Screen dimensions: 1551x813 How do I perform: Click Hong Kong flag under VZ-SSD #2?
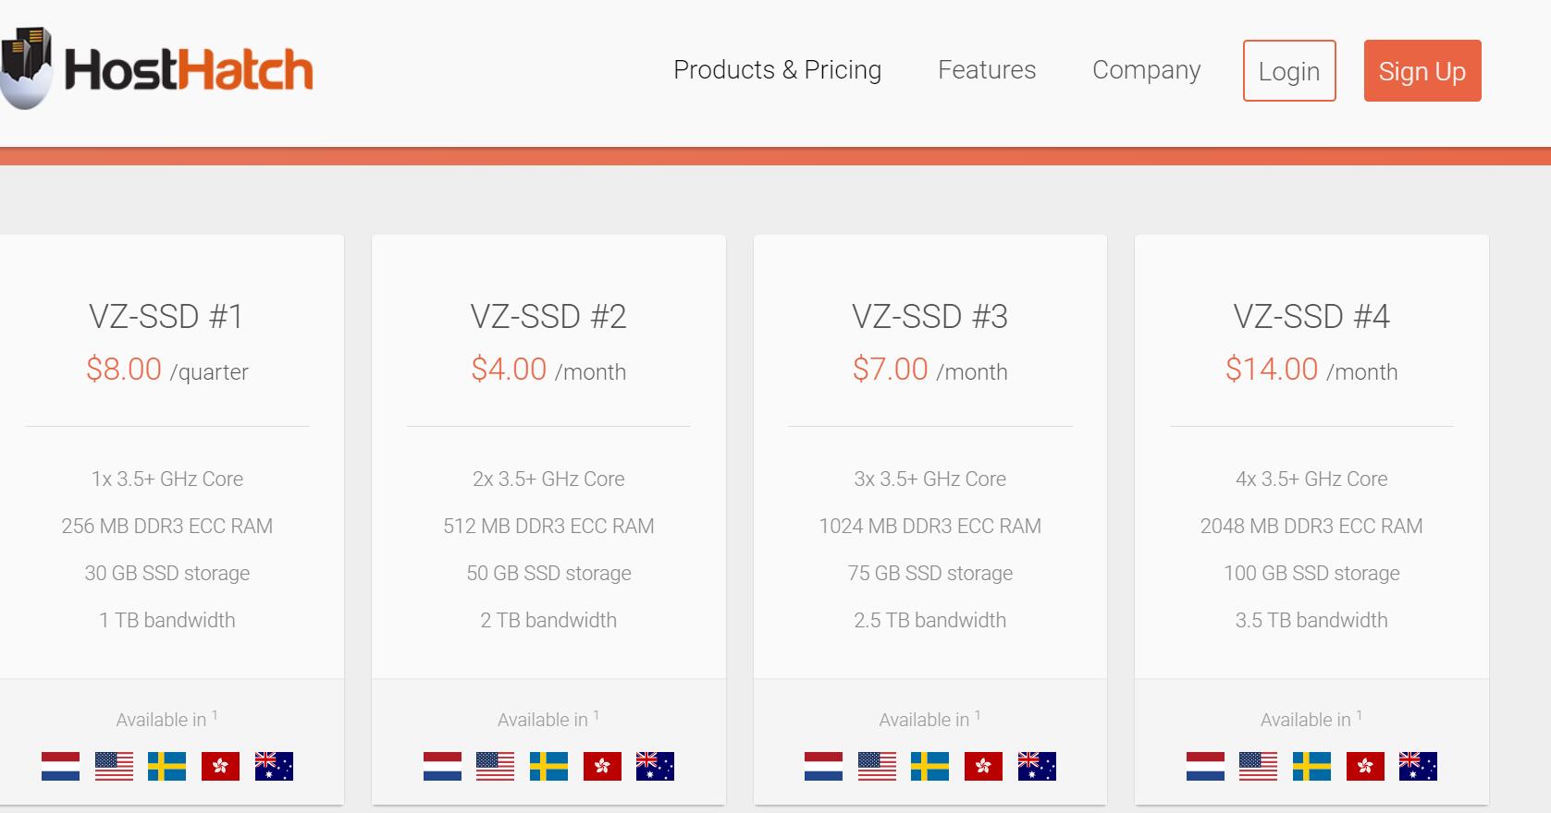602,766
